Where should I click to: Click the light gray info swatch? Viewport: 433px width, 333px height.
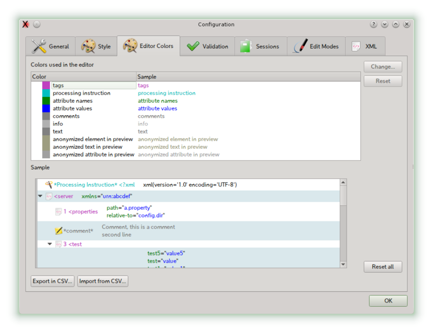point(46,124)
